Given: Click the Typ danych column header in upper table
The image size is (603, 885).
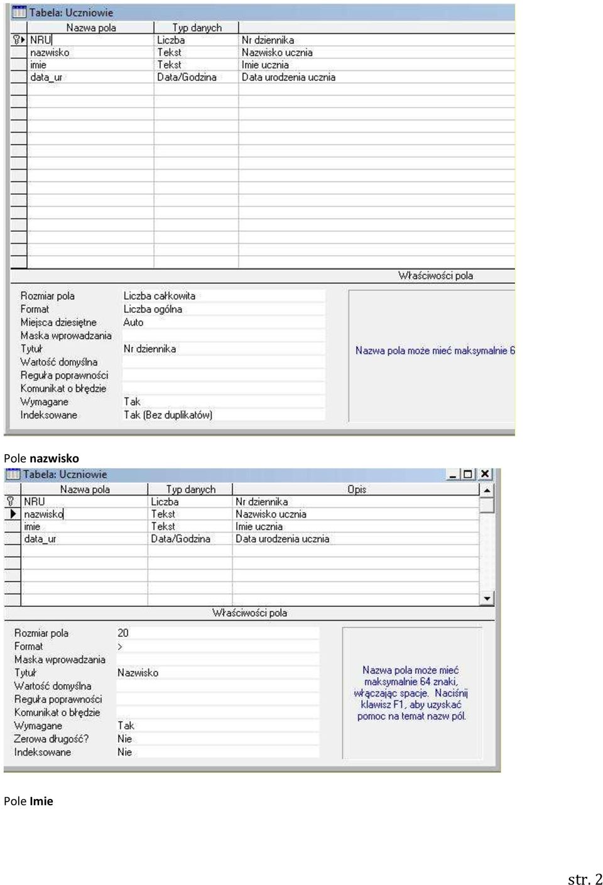Looking at the screenshot, I should tap(197, 28).
